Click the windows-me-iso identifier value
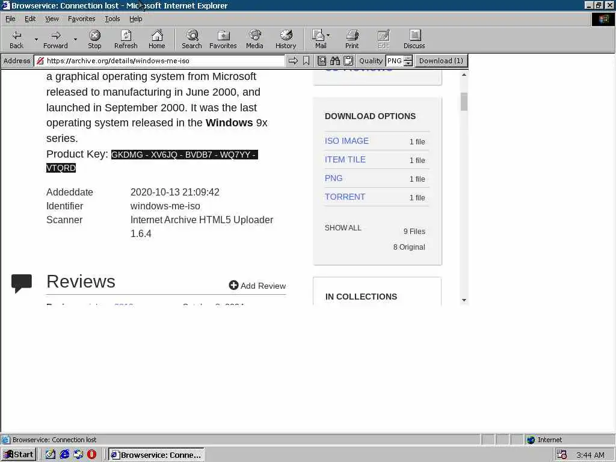This screenshot has width=616, height=462. (165, 206)
